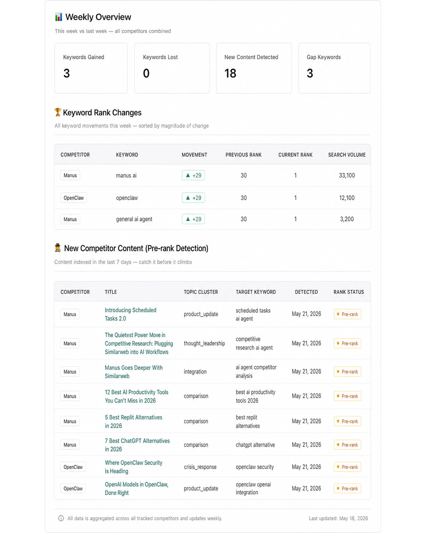The image size is (426, 533).
Task: Sort by the KEYWORD column header
Action: (x=127, y=155)
